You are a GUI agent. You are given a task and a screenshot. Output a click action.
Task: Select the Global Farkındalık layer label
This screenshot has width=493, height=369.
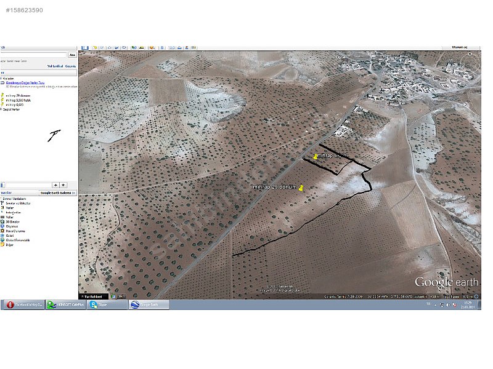click(x=18, y=240)
